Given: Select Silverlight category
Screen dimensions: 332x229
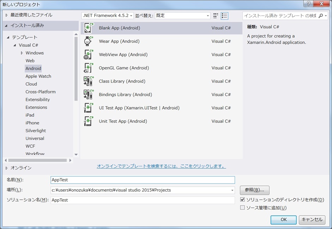Looking at the screenshot, I should click(x=36, y=131).
